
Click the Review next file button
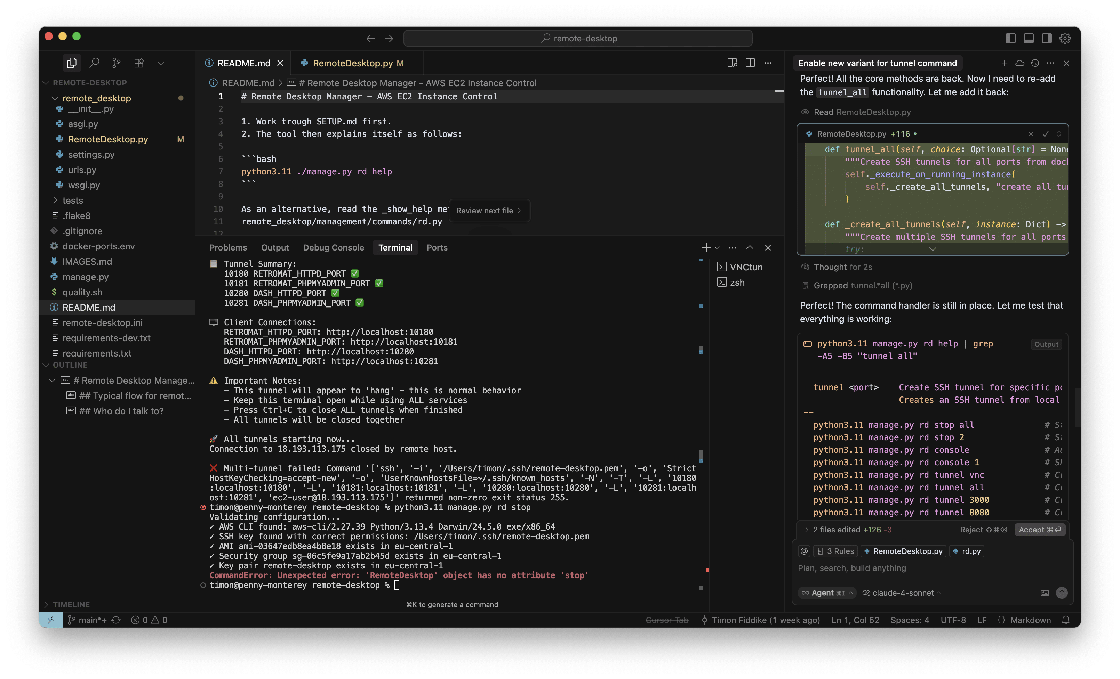(x=489, y=211)
